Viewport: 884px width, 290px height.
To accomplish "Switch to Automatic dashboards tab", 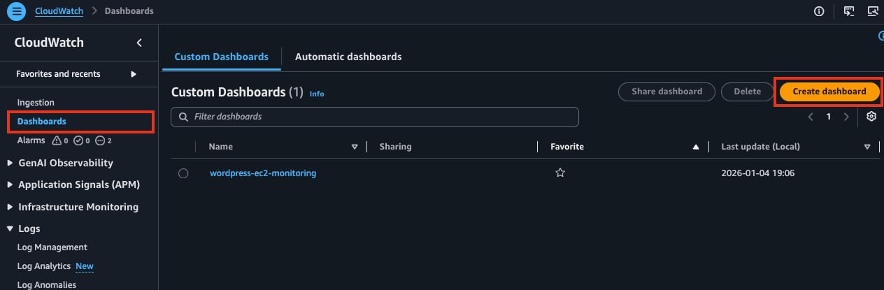I will 348,57.
